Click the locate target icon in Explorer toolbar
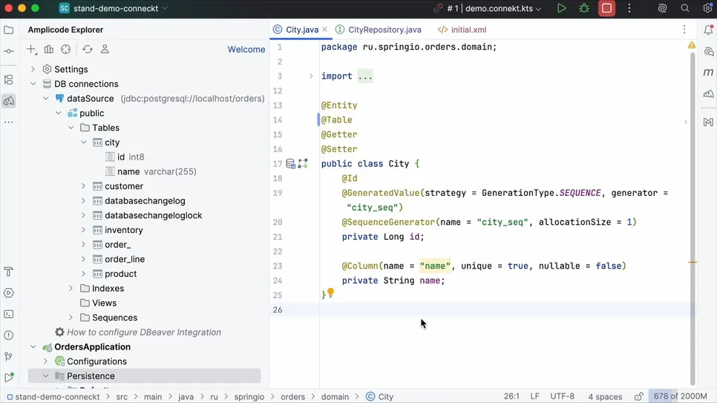Viewport: 717px width, 403px height. coord(66,50)
